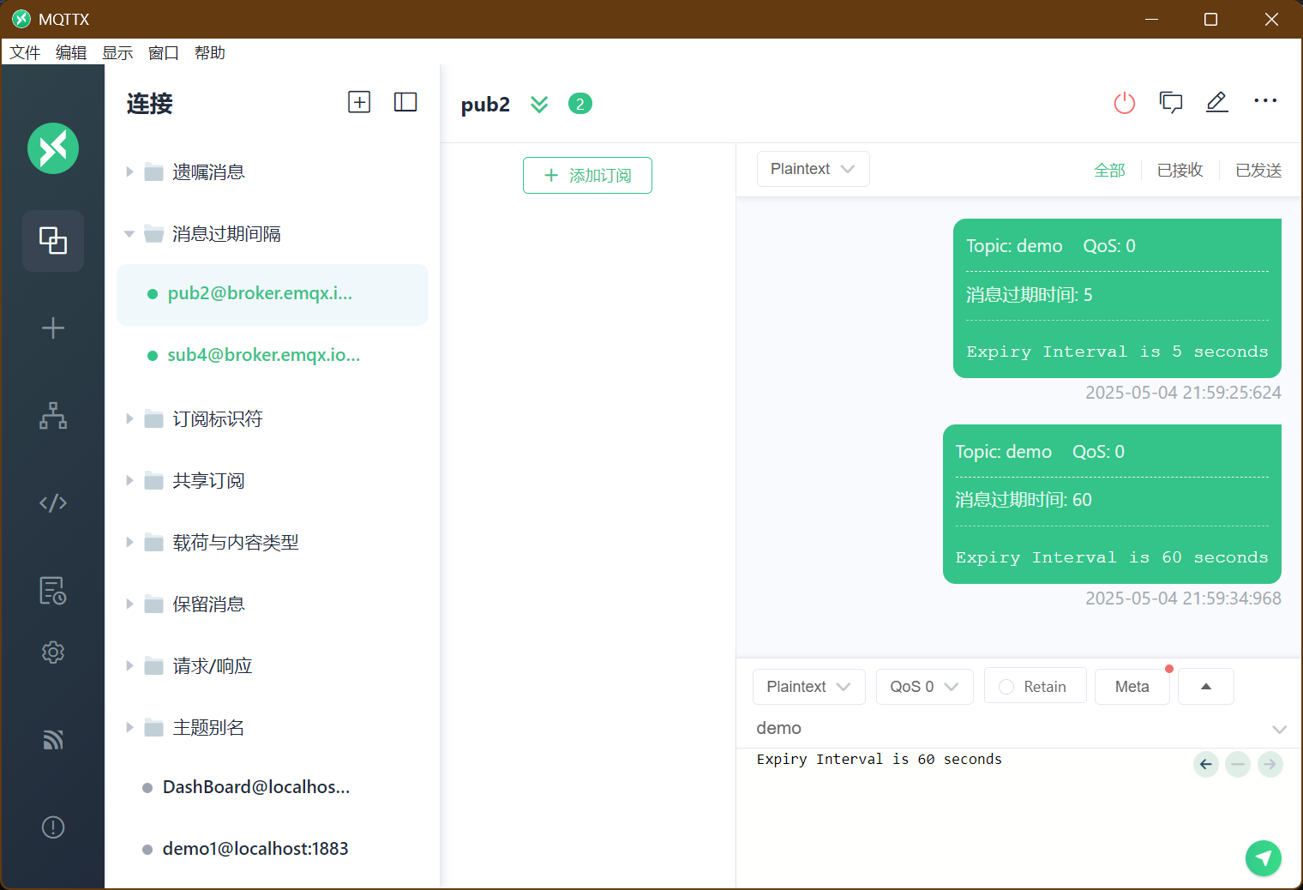This screenshot has width=1303, height=890.
Task: Switch to the 已接收 message filter
Action: (1180, 171)
